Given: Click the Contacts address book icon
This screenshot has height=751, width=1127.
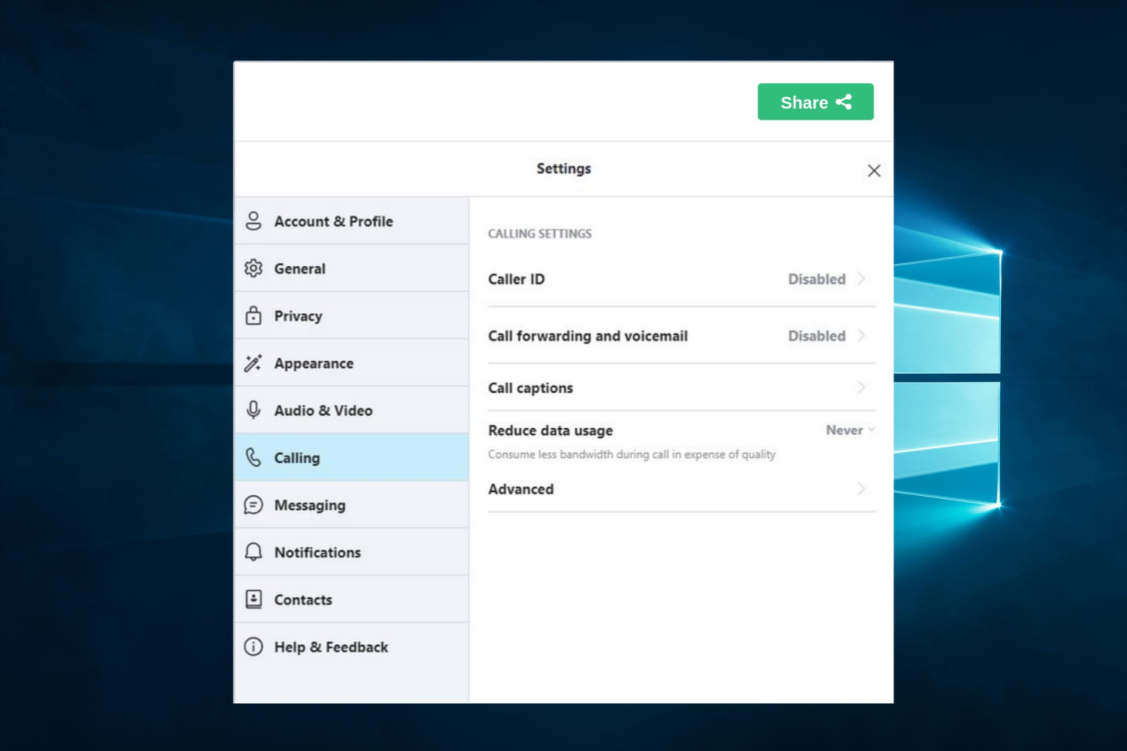Looking at the screenshot, I should 254,599.
